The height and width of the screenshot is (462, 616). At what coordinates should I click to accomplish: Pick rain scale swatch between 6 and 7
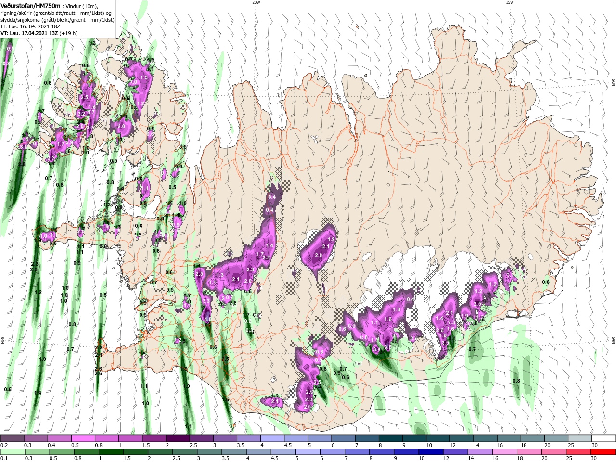pyautogui.click(x=333, y=451)
